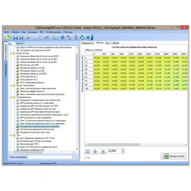
Task: Toggle the % checkbox
Action: (x=86, y=157)
